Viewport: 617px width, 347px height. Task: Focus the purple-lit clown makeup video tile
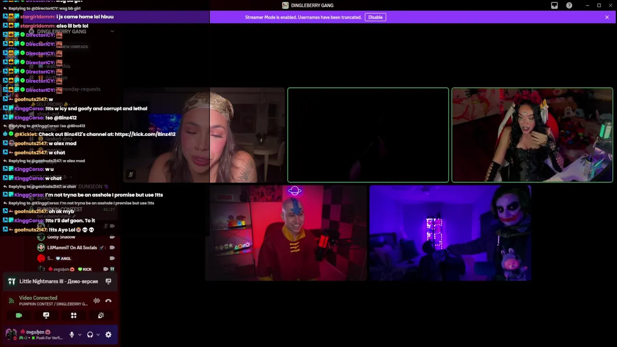tap(450, 233)
